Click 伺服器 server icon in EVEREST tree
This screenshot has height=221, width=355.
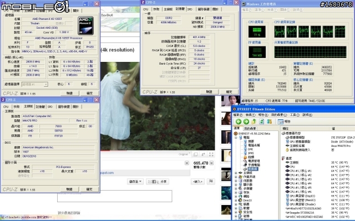coord(240,181)
